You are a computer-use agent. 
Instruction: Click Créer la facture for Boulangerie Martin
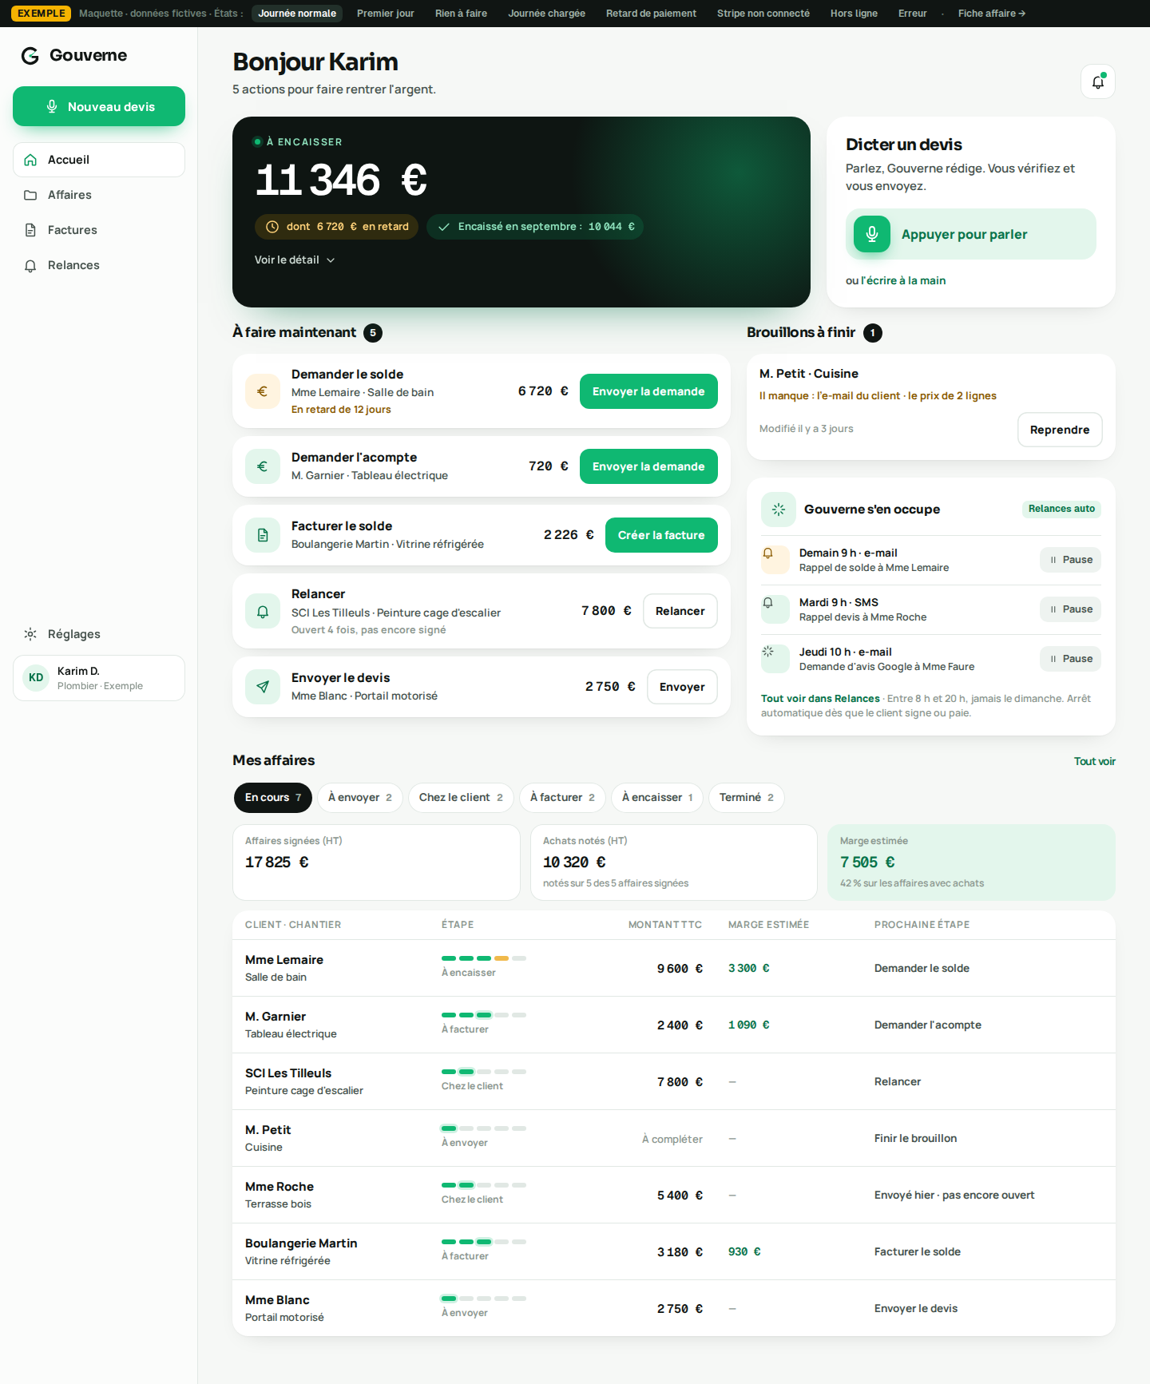(x=661, y=535)
